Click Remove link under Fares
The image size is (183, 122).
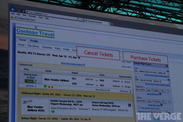click(30, 86)
